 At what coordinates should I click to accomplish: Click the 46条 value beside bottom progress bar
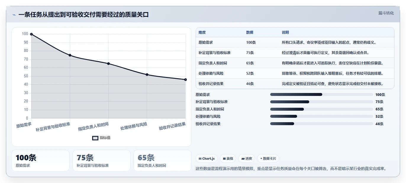(x=379, y=124)
